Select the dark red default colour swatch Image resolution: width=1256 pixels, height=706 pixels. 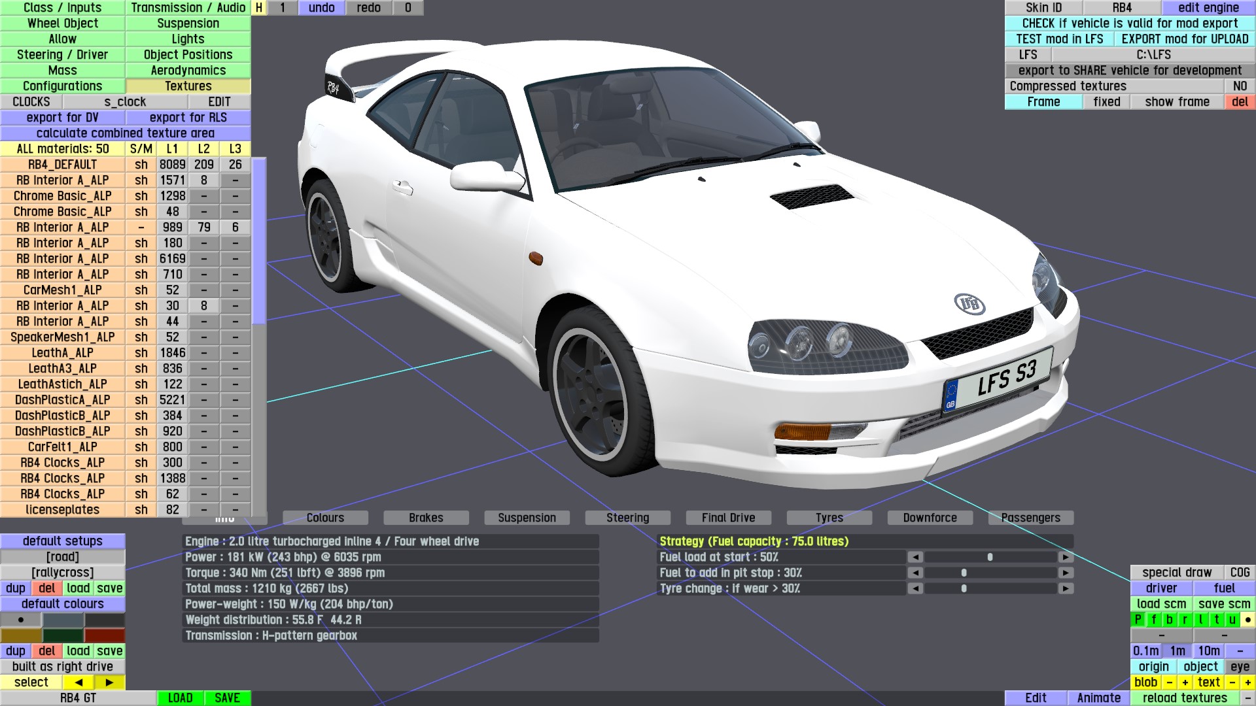pos(104,635)
